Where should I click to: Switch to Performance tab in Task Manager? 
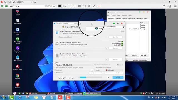point(132,18)
